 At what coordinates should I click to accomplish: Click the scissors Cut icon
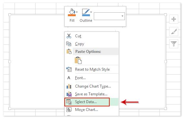[x=69, y=36]
